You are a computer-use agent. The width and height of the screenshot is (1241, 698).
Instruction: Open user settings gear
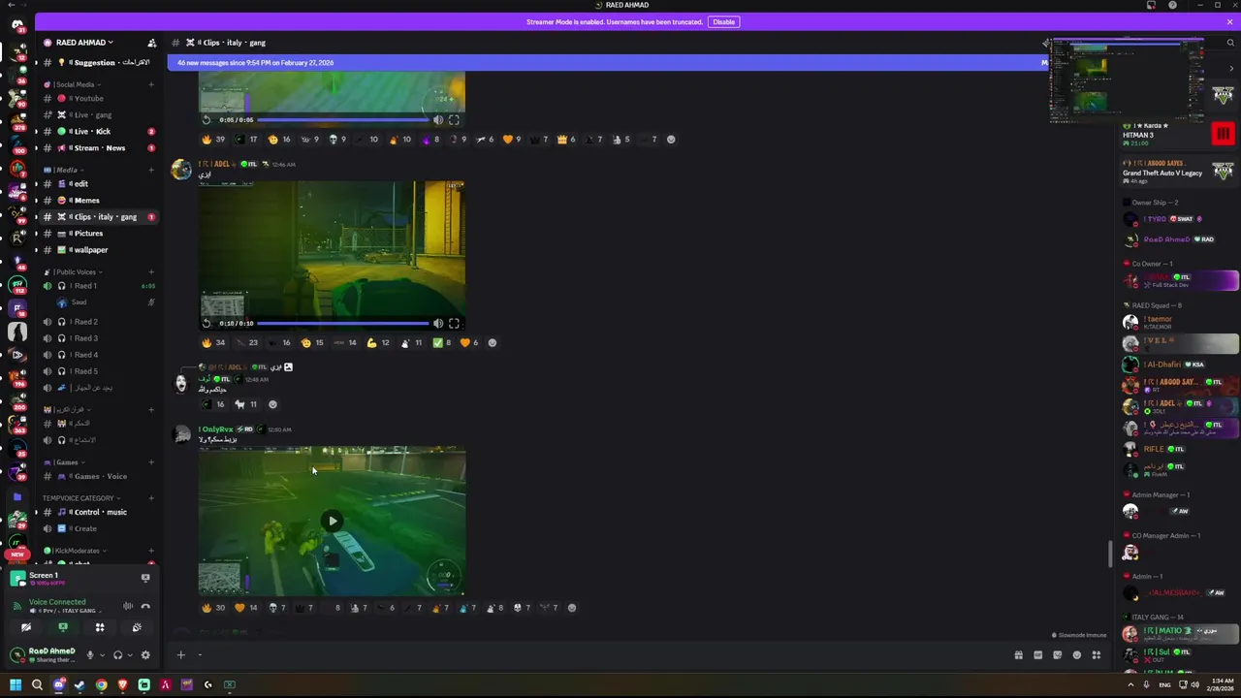(145, 654)
